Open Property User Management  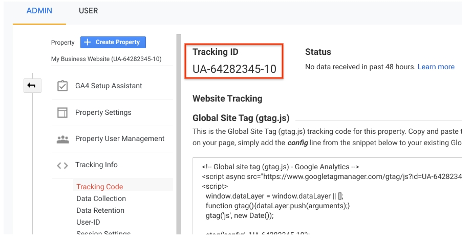(x=120, y=139)
